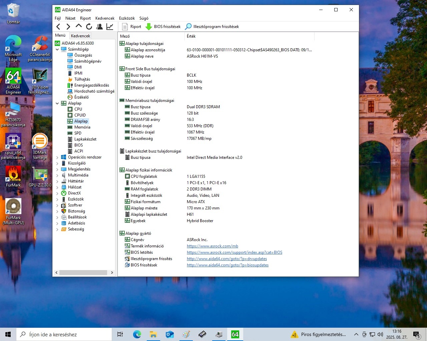This screenshot has width=427, height=341.
Task: Open the GPU-Z.2.30.0 desktop icon
Action: (40, 177)
